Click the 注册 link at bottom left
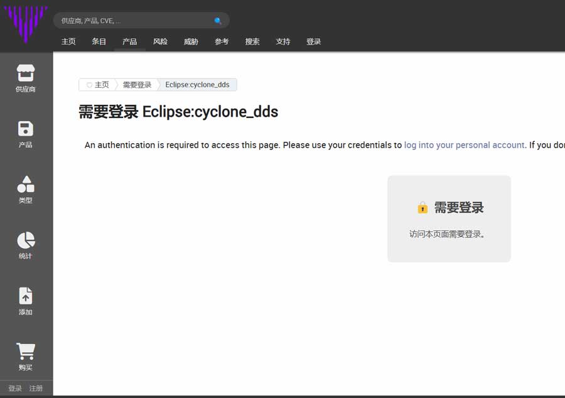The image size is (565, 398). pos(36,389)
